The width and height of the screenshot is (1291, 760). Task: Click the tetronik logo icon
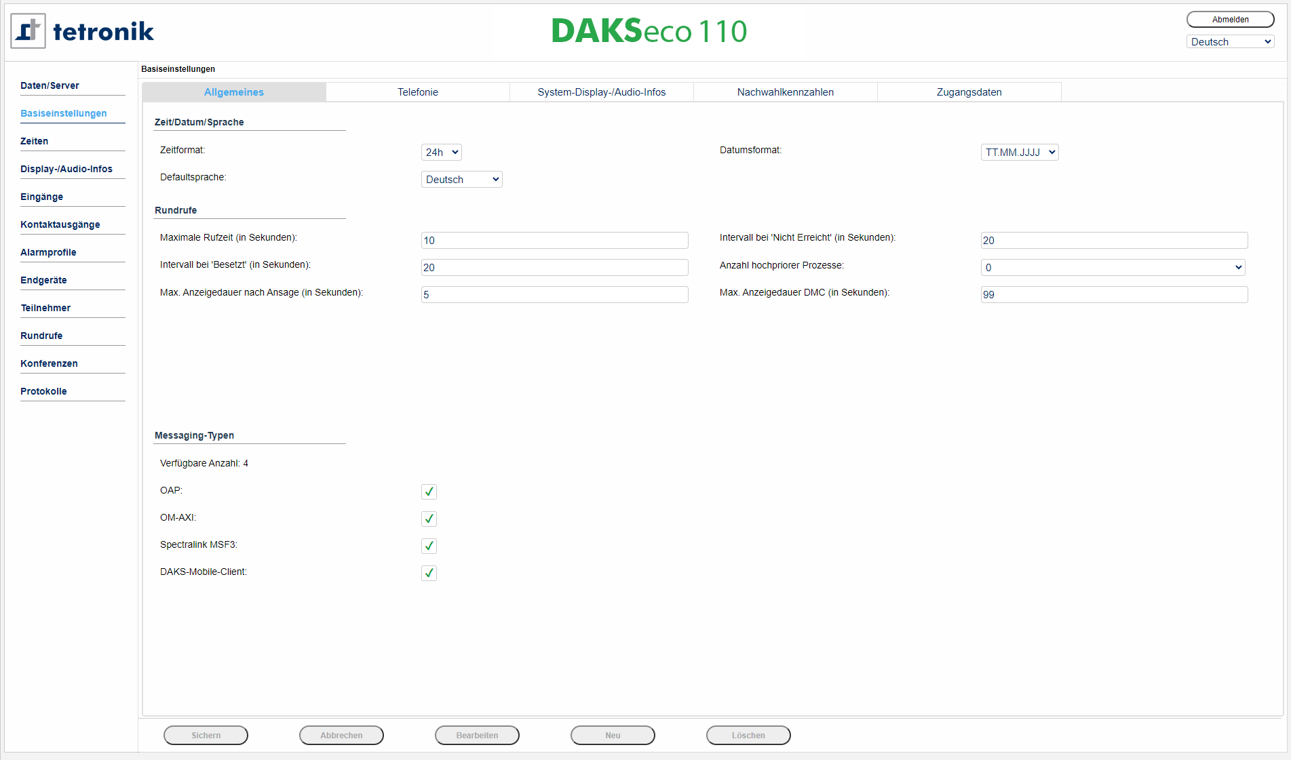coord(28,31)
